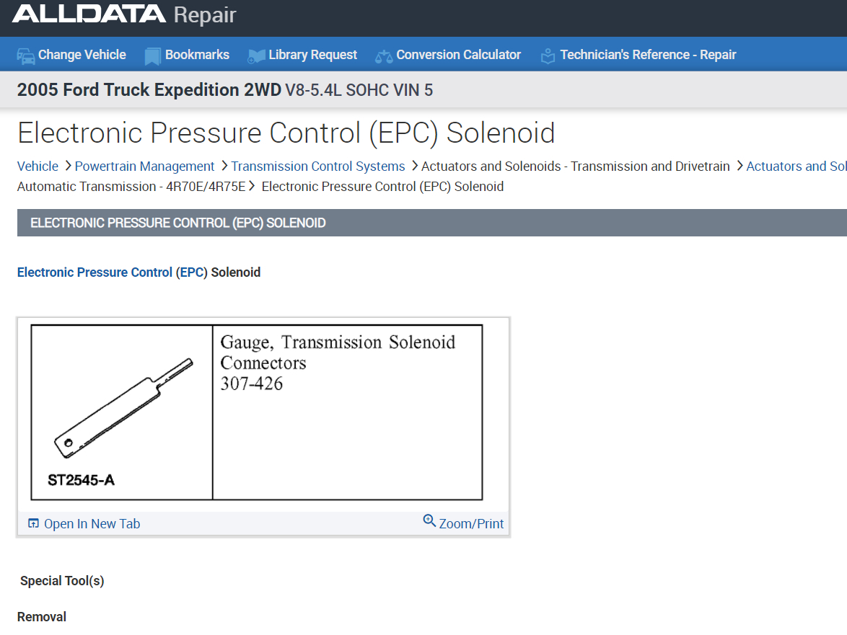Click the truncated Actuators and Solenoids breadcrumb

[796, 166]
